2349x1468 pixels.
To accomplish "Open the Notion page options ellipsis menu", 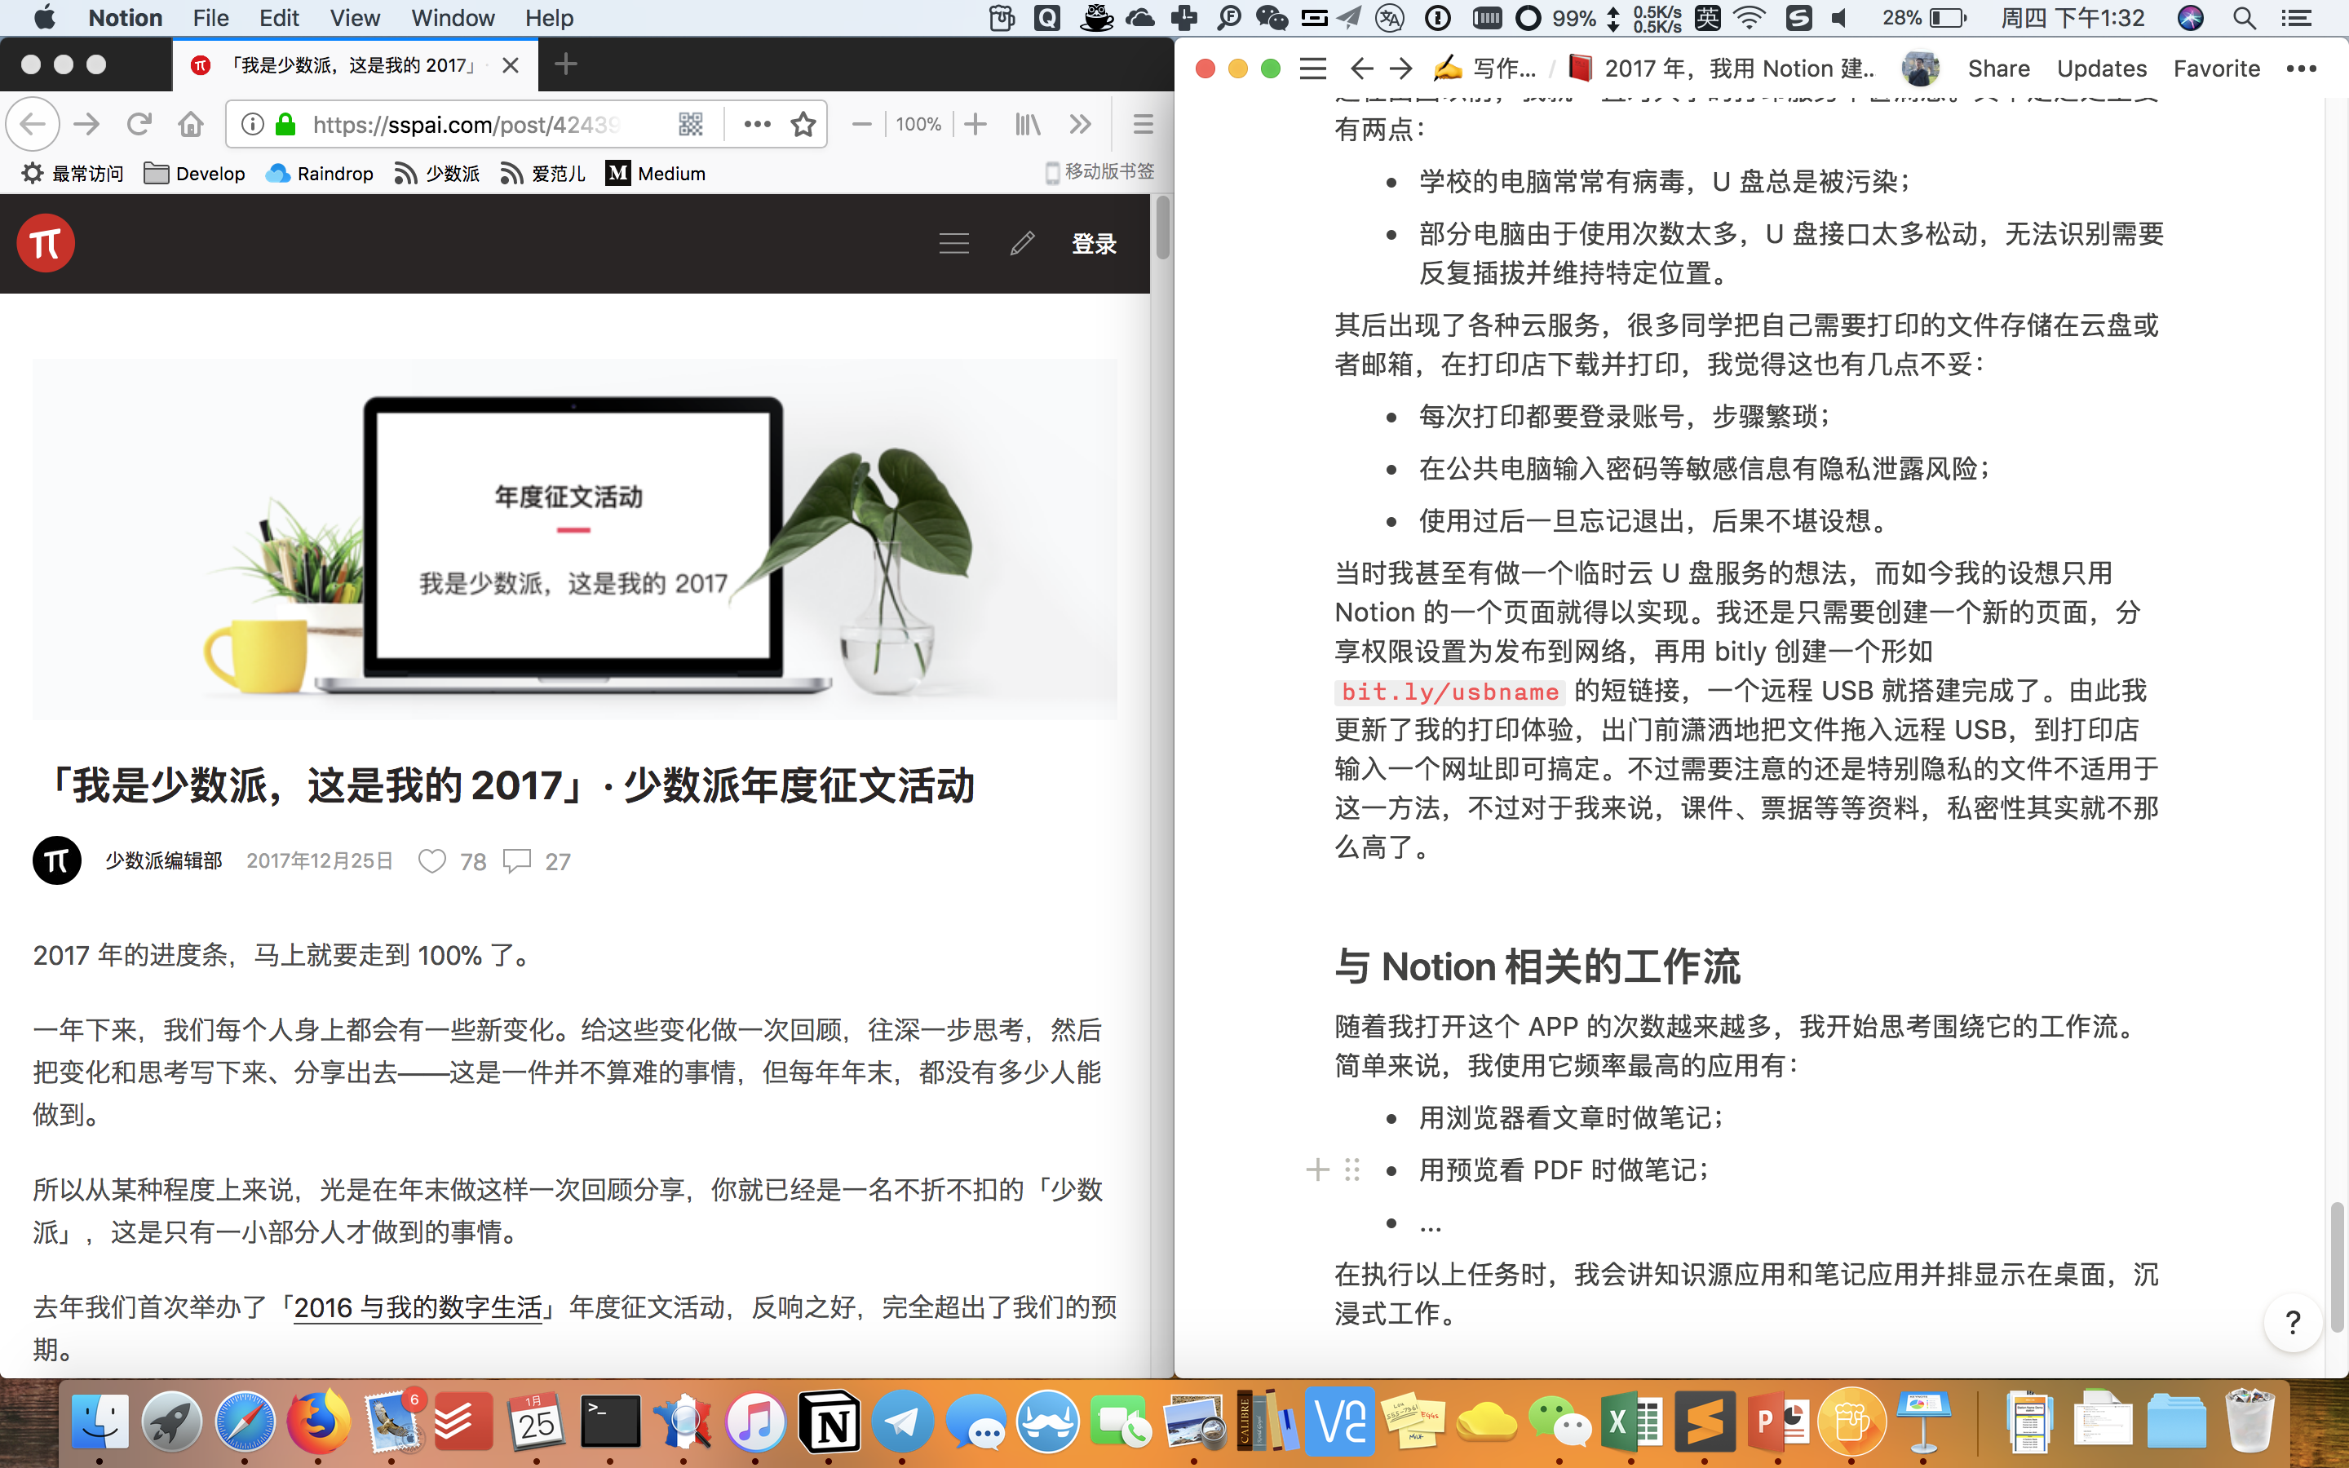I will point(2300,69).
